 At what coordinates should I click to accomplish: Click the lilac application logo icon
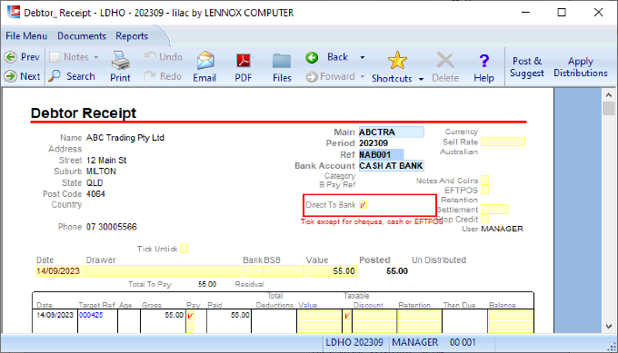point(14,12)
